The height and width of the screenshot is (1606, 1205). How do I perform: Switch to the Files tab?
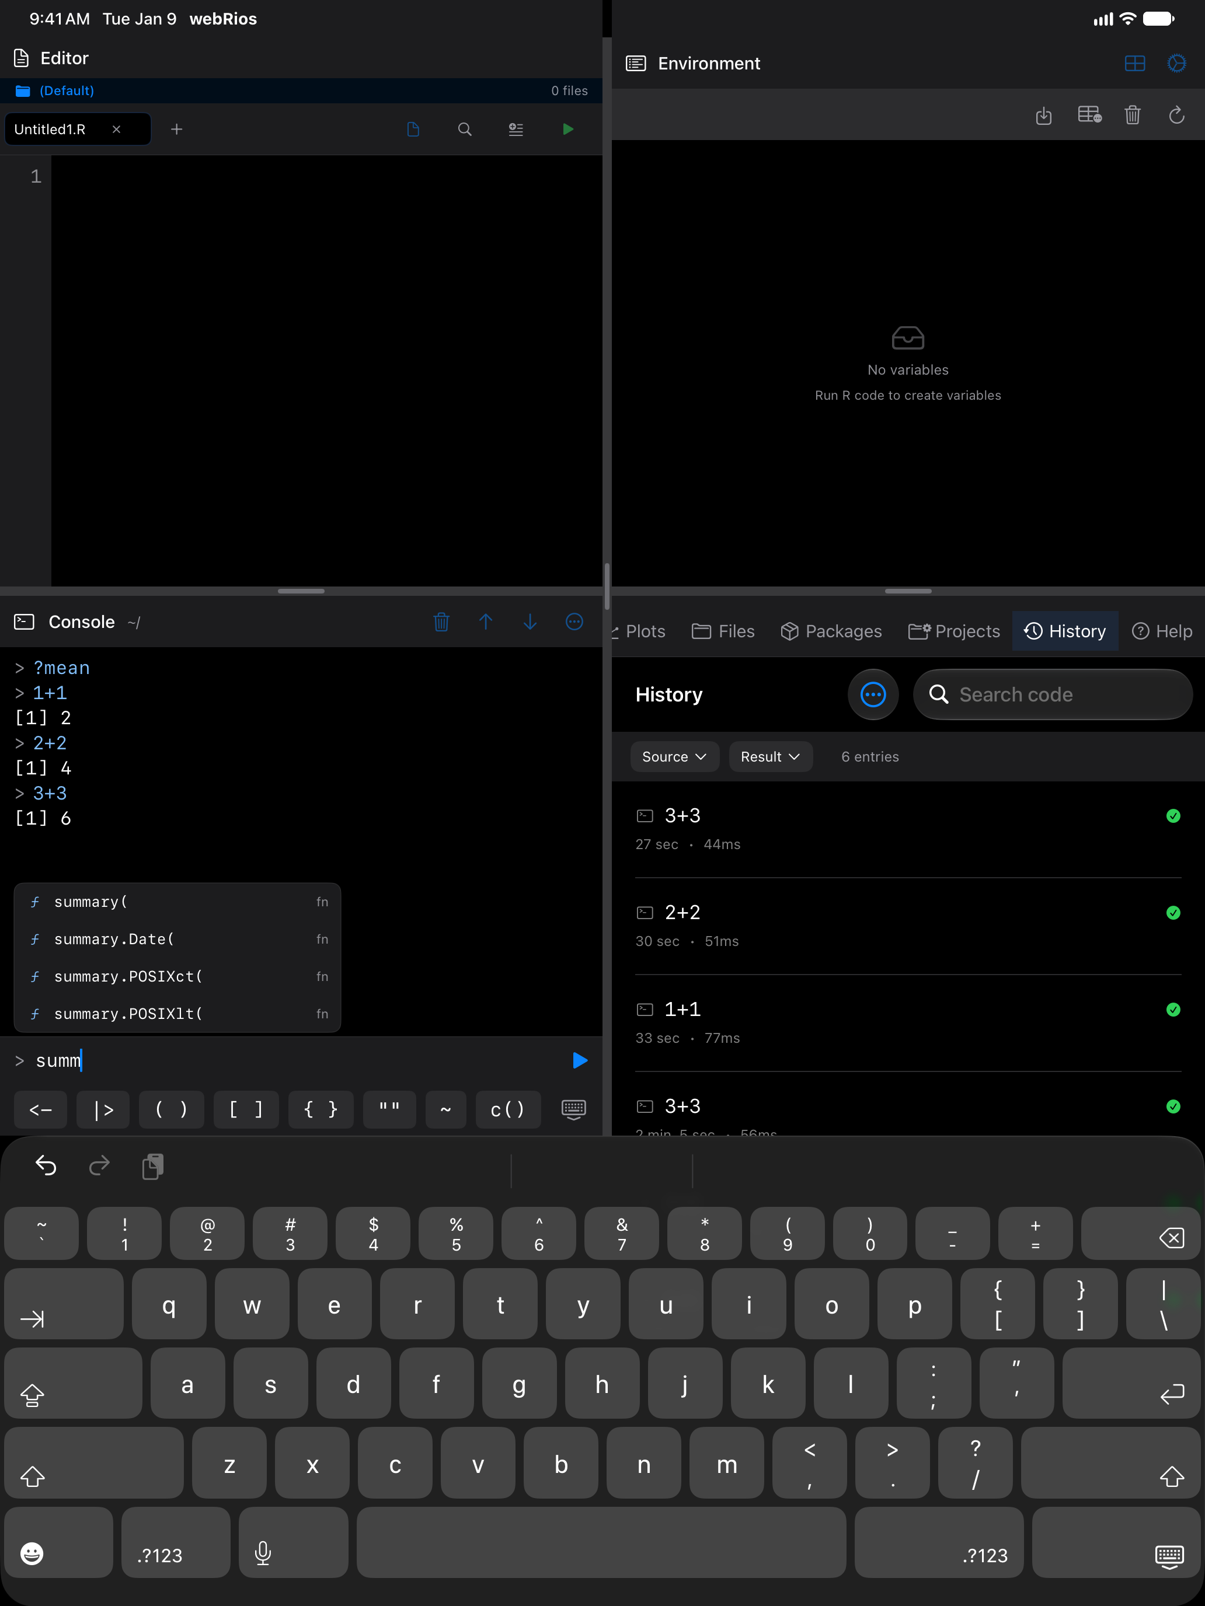(723, 631)
